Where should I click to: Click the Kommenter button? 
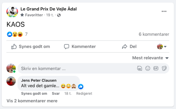click(x=80, y=47)
